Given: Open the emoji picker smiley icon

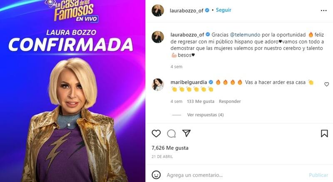Looking at the screenshot, I should [156, 175].
